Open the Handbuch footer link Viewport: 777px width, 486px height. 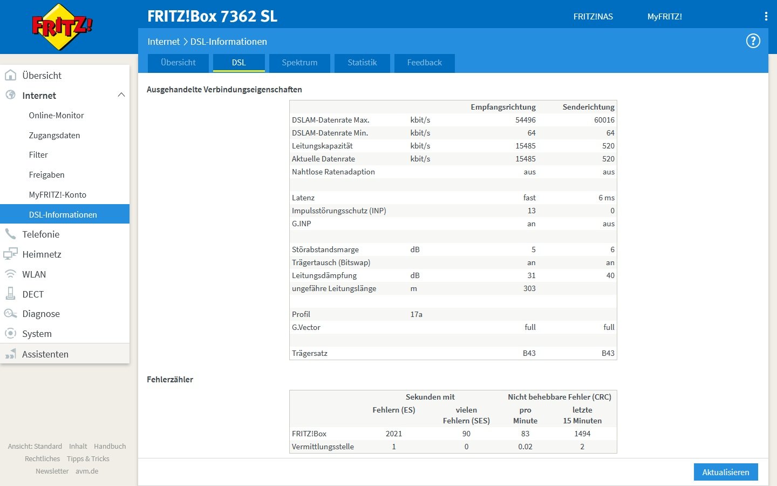point(110,447)
